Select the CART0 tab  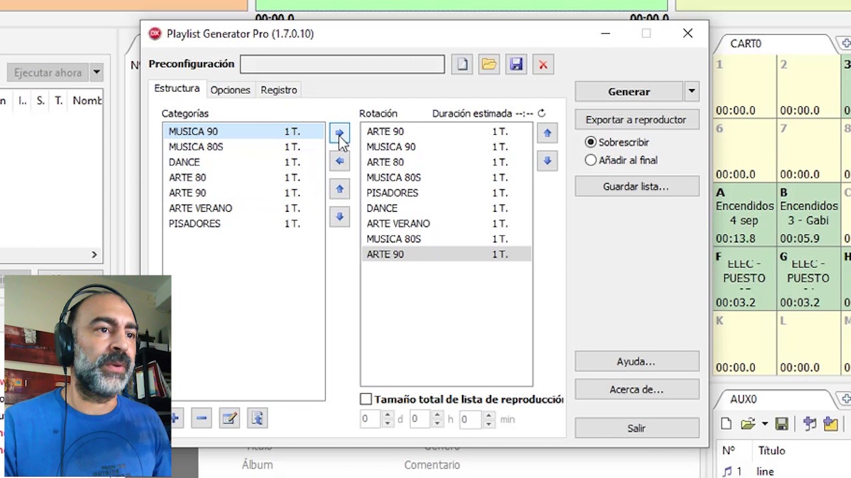pos(745,43)
